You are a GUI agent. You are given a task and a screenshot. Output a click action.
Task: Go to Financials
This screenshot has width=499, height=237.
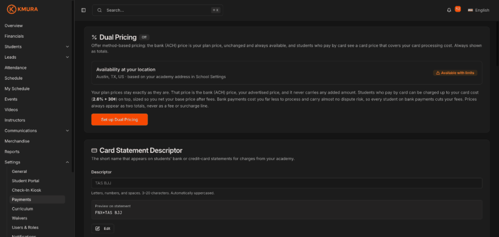click(x=14, y=36)
